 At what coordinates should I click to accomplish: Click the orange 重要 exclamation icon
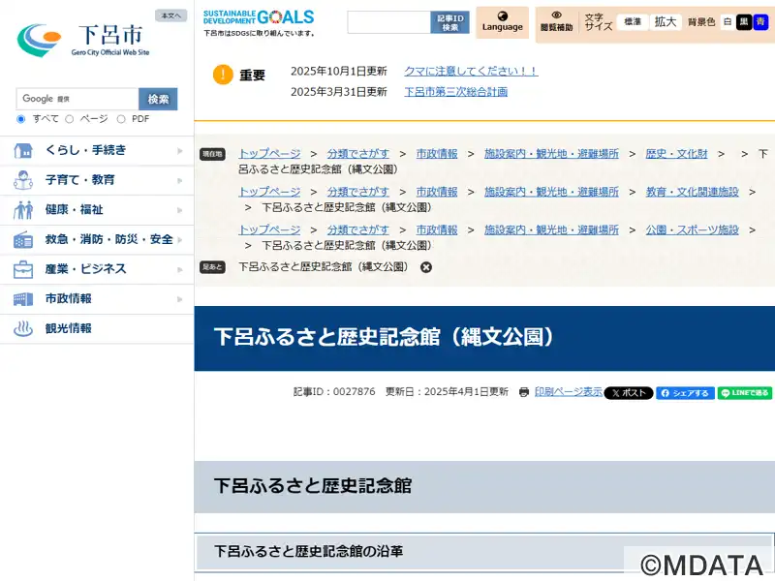pos(223,75)
